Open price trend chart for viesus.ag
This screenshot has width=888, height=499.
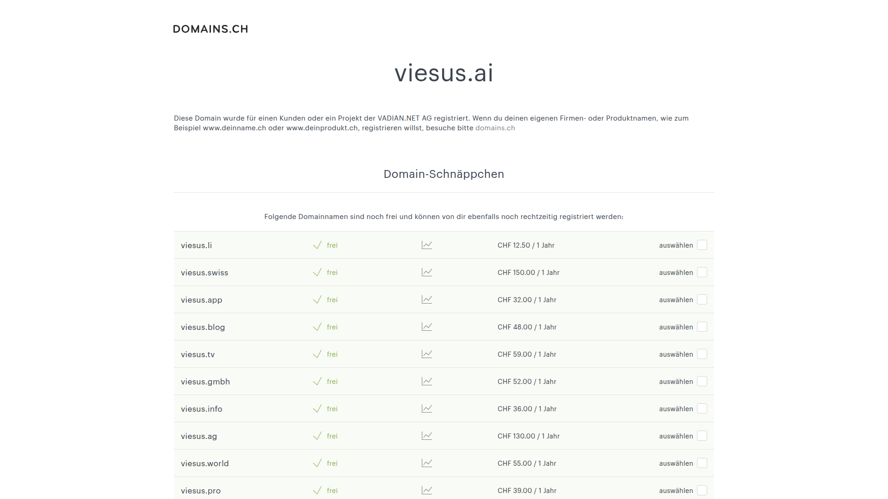427,436
